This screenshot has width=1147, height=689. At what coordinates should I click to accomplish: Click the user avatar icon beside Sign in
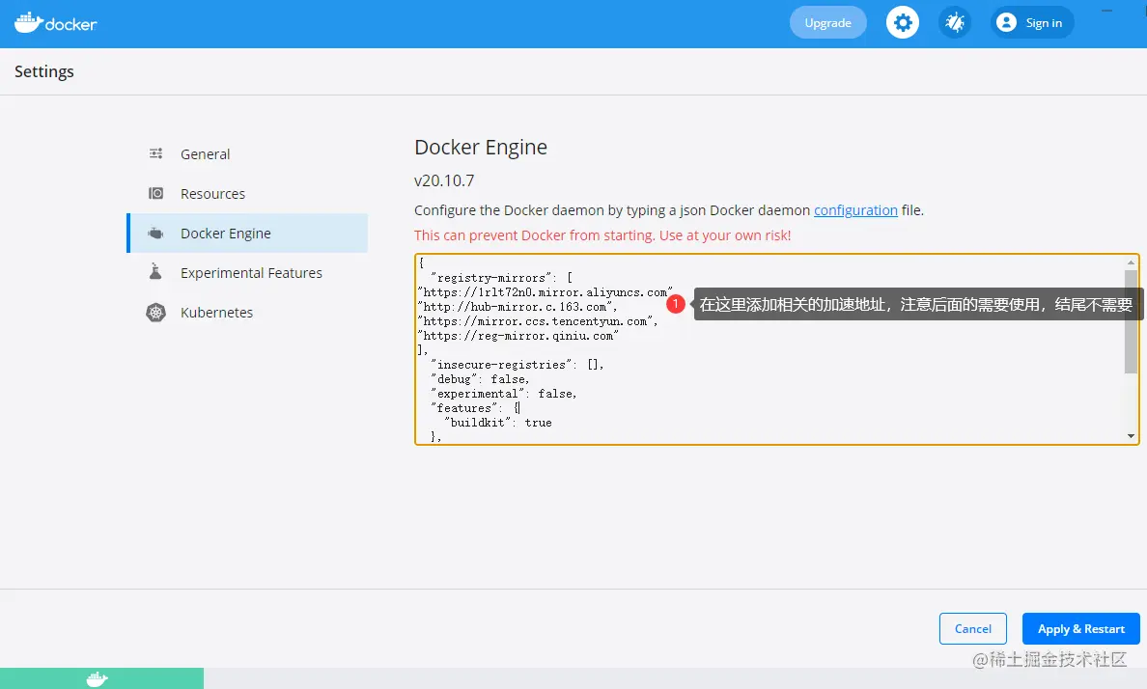(x=1007, y=22)
